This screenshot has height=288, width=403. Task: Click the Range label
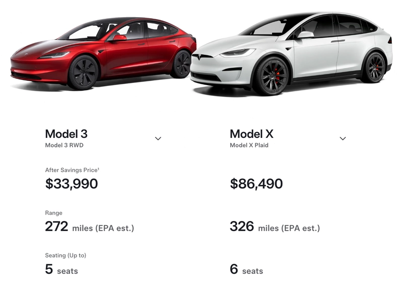click(54, 213)
